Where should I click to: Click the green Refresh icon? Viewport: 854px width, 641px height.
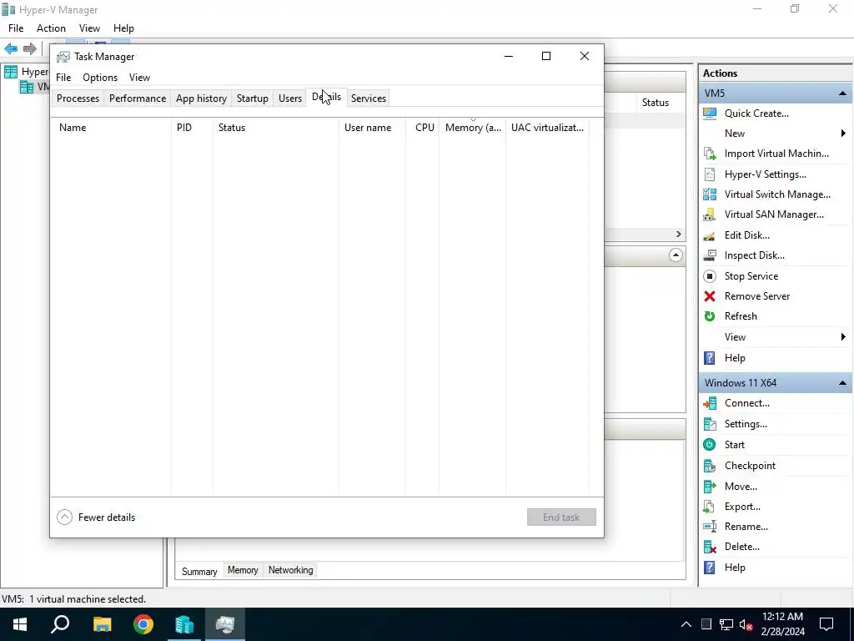(x=710, y=316)
